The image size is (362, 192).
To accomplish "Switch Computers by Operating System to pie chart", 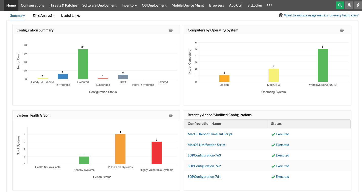I will coord(342,30).
